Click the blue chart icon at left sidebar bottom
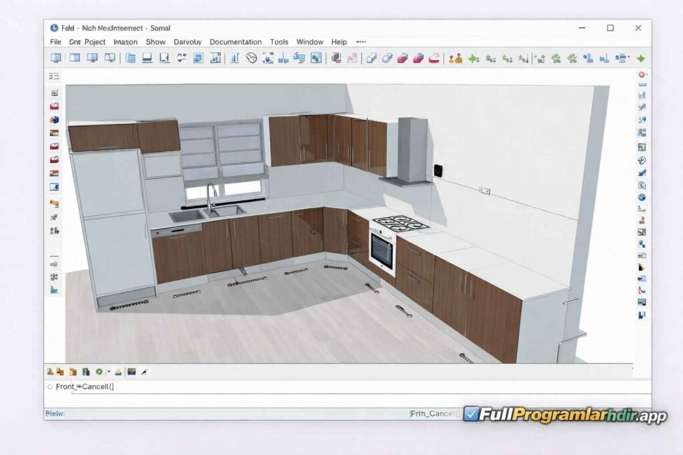Viewport: 683px width, 455px height. 55,290
